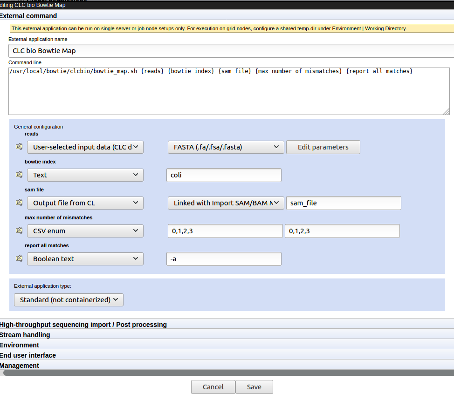The height and width of the screenshot is (400, 454).
Task: Select the coli bowtie index text field
Action: coord(224,175)
